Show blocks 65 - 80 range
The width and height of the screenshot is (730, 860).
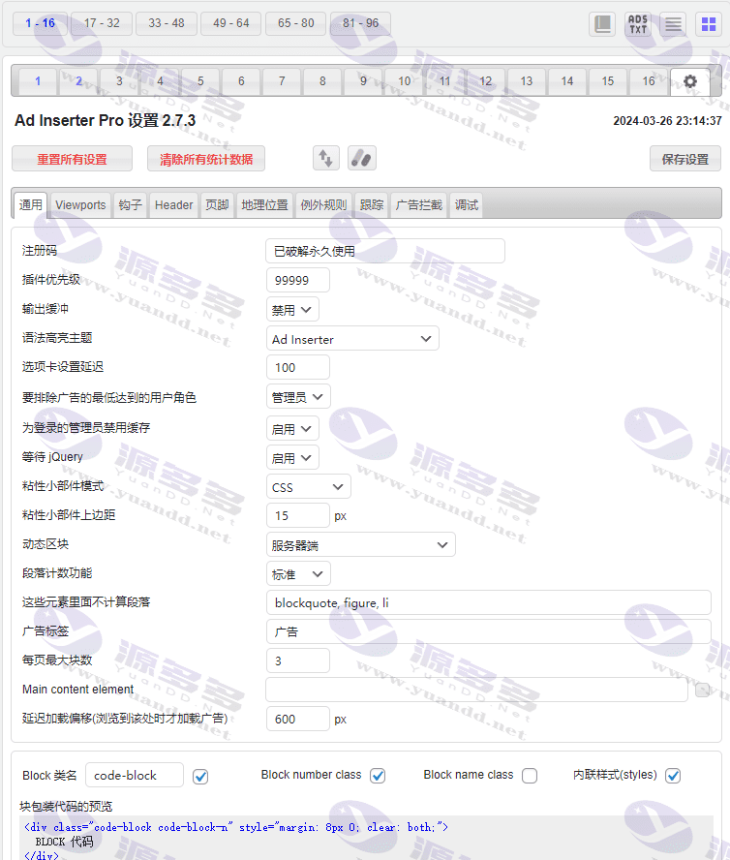click(295, 23)
